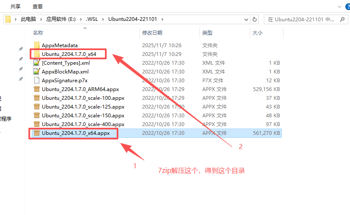Screen dimensions: 350x215
Task: Sort by the 类型 column header
Action: pos(207,33)
